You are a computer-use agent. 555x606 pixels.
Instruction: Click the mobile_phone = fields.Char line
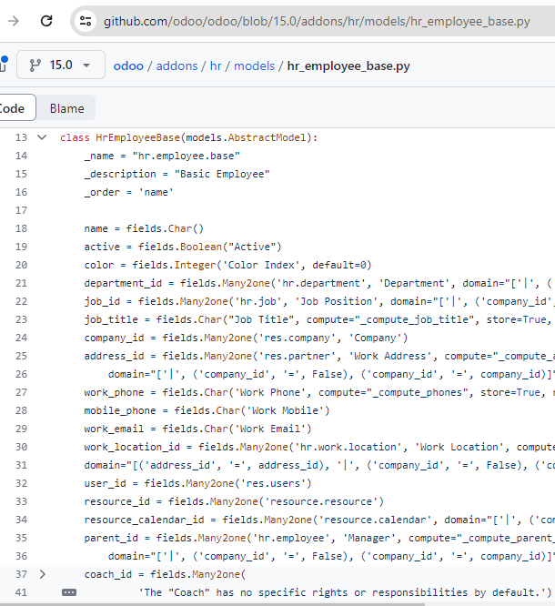207,410
